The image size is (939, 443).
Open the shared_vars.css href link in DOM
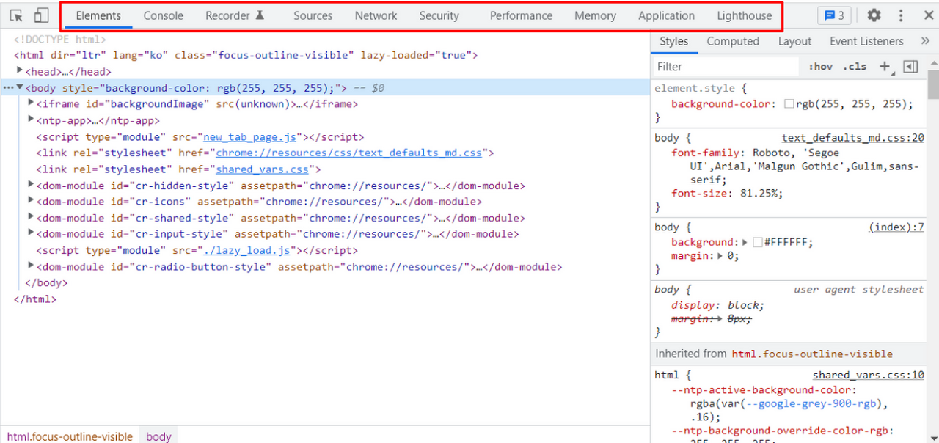pyautogui.click(x=262, y=169)
